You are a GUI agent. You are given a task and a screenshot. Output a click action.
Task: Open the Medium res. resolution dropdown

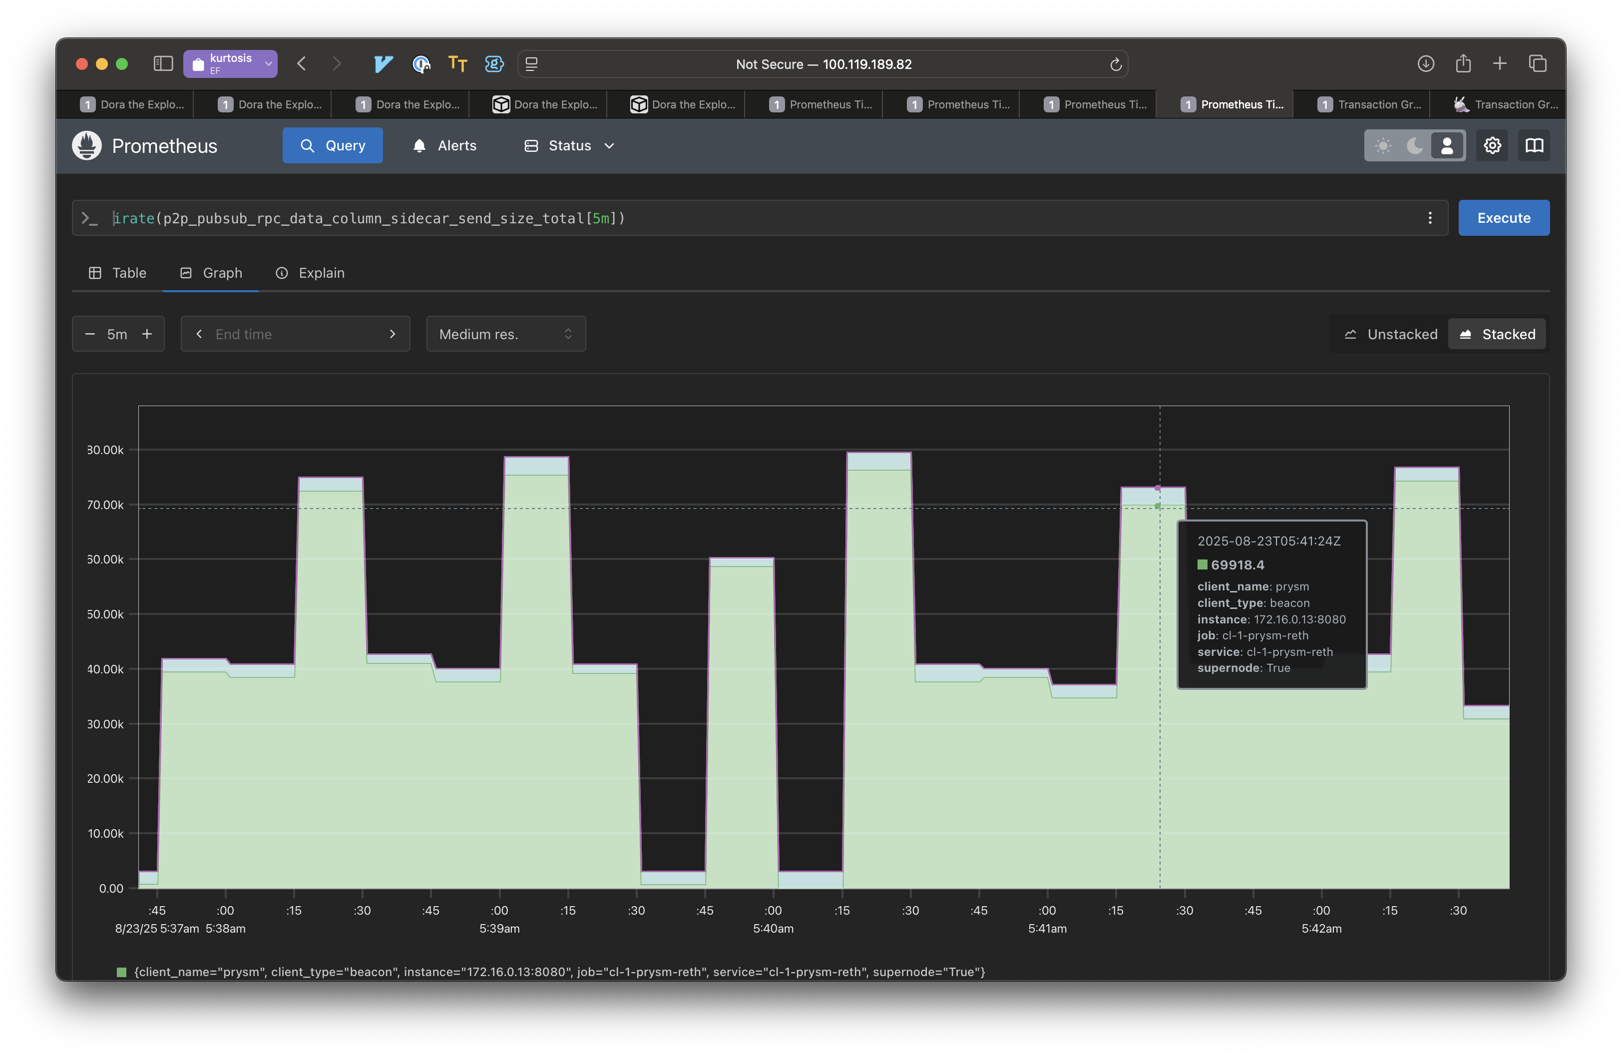coord(506,334)
